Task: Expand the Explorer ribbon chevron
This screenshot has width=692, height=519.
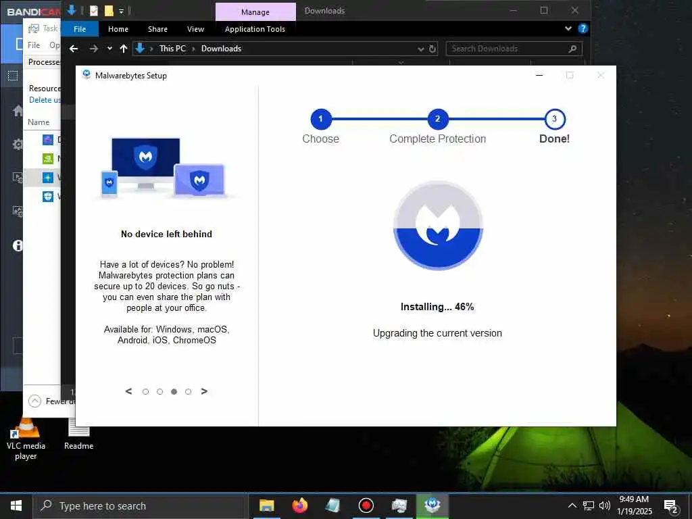Action: point(568,28)
